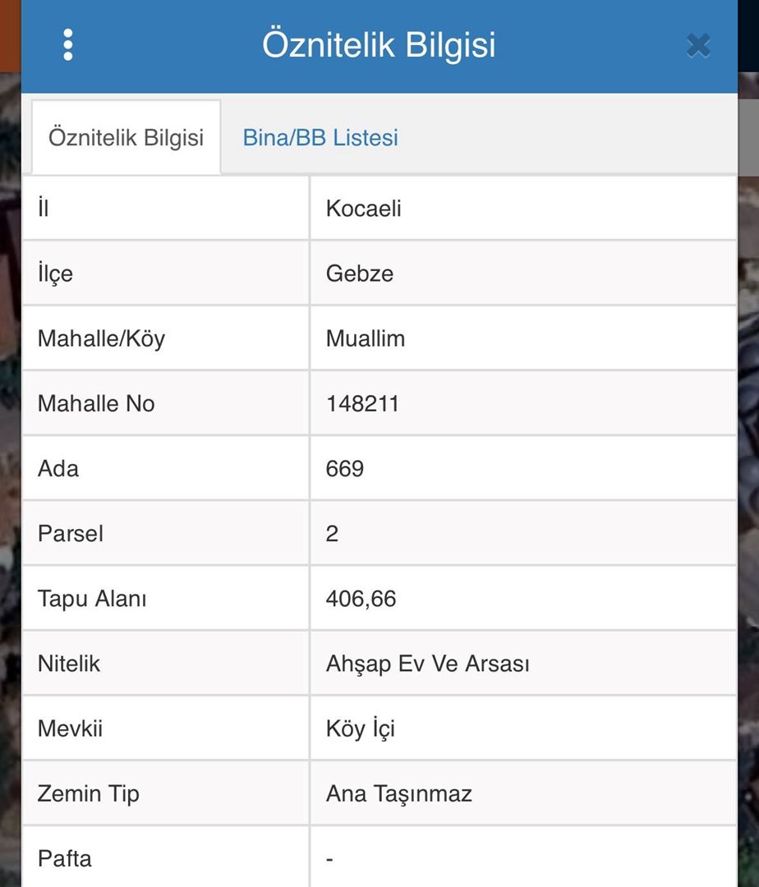The height and width of the screenshot is (887, 759).
Task: Click the Öznitelik Bilgisi header title
Action: coord(379,45)
